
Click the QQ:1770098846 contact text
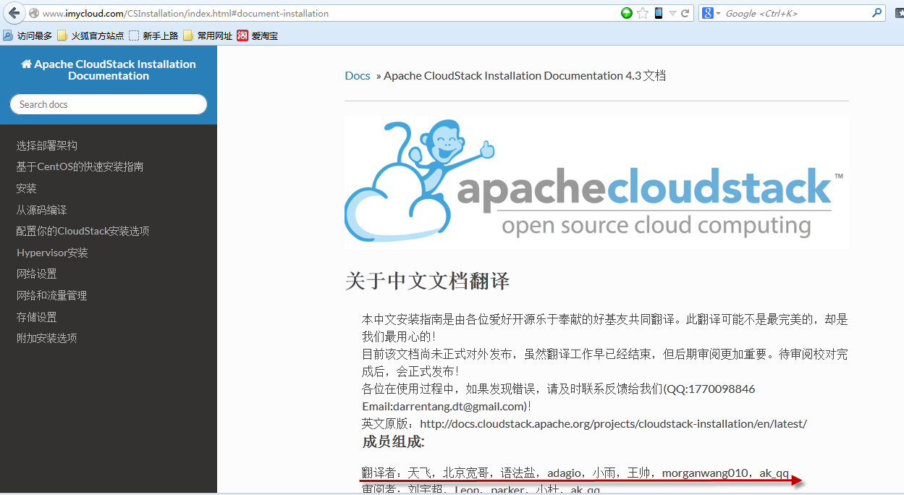click(x=710, y=389)
